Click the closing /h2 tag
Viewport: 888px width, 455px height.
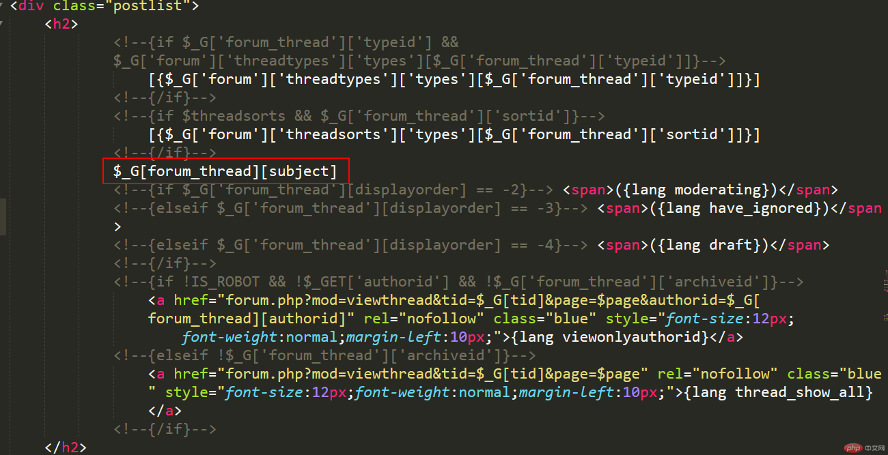[66, 447]
